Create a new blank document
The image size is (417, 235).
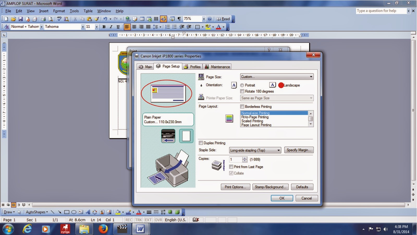point(6,19)
